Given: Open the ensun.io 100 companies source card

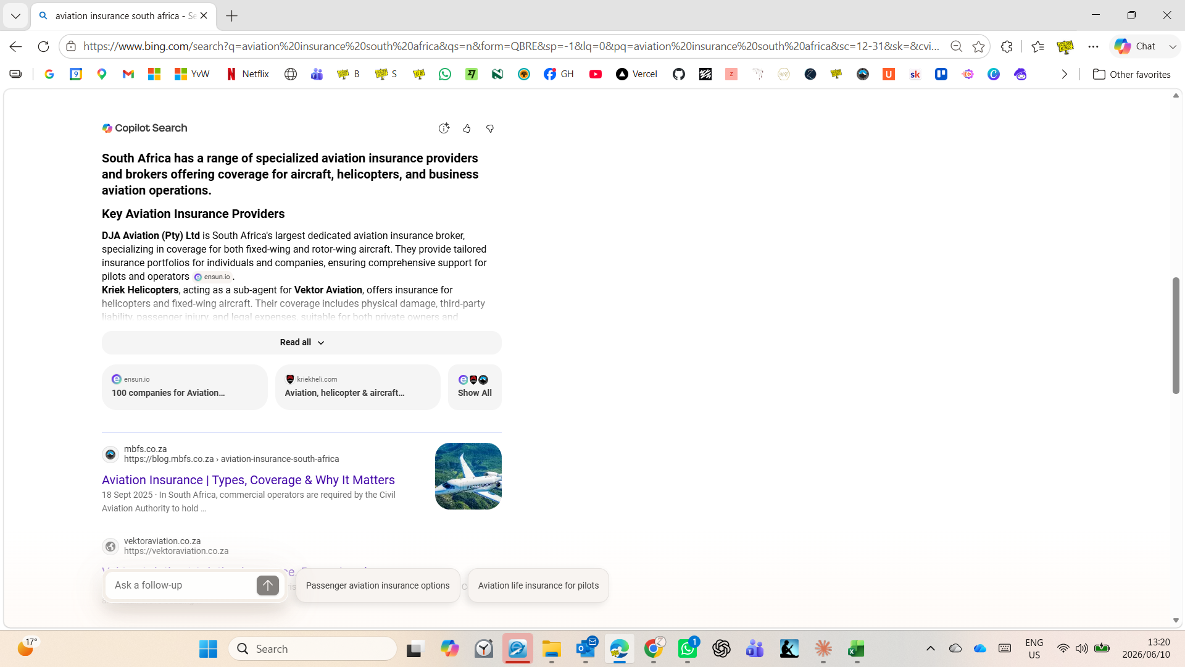Looking at the screenshot, I should click(185, 387).
